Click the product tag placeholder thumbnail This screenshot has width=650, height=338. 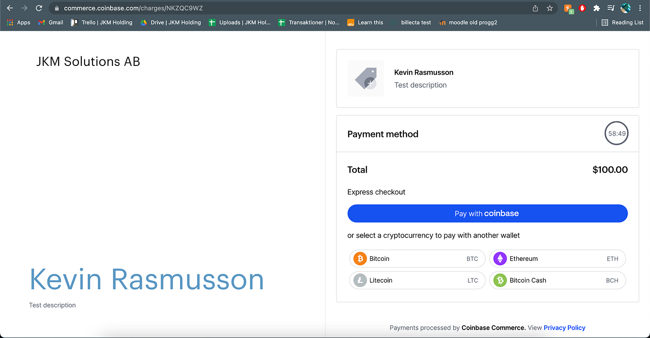click(365, 78)
